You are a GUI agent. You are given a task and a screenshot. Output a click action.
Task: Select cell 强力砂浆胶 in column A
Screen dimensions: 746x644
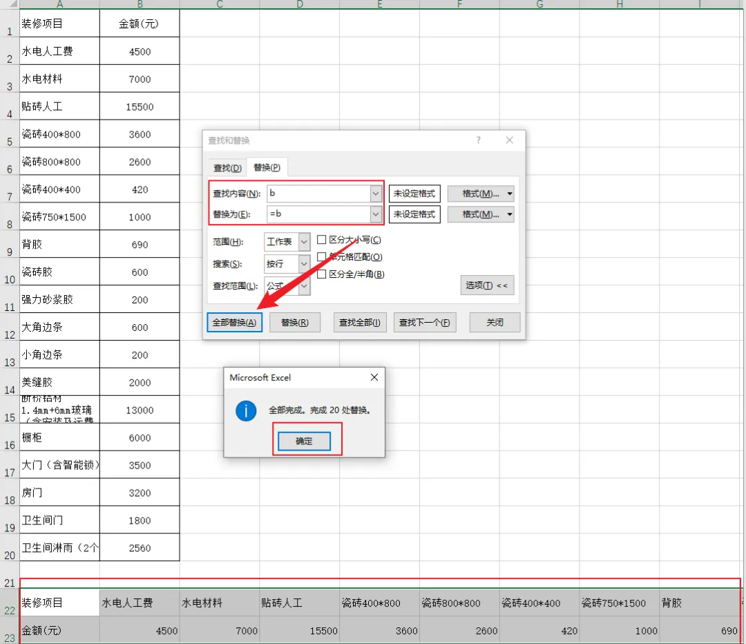point(59,299)
